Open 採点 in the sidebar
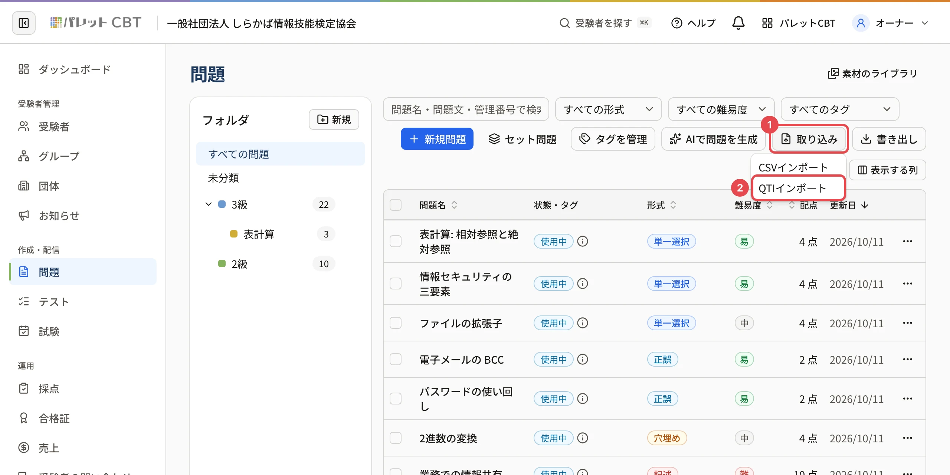950x475 pixels. [x=82, y=389]
